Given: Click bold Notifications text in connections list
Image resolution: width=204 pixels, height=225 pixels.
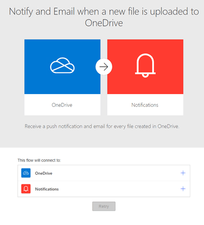Looking at the screenshot, I should pyautogui.click(x=47, y=189).
